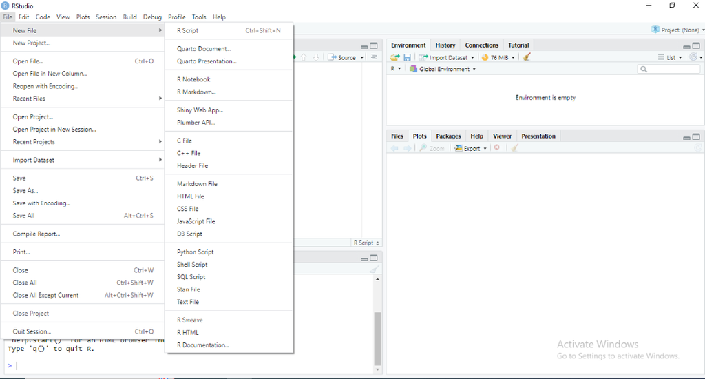The height and width of the screenshot is (379, 705).
Task: Click the Global Environment stacked-squares icon
Action: (x=413, y=69)
